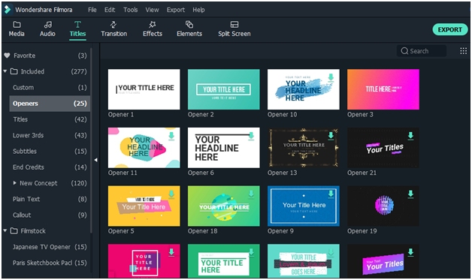Click the Search field

point(422,51)
